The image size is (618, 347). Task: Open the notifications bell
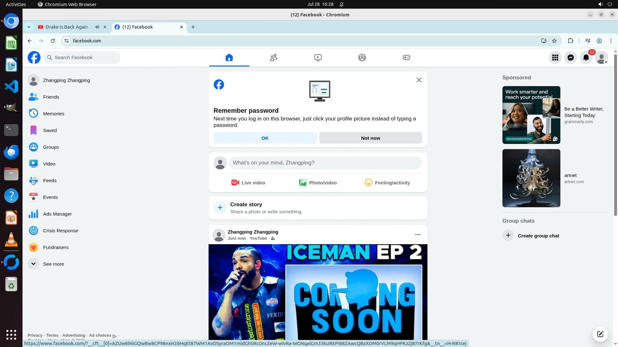[x=586, y=58]
